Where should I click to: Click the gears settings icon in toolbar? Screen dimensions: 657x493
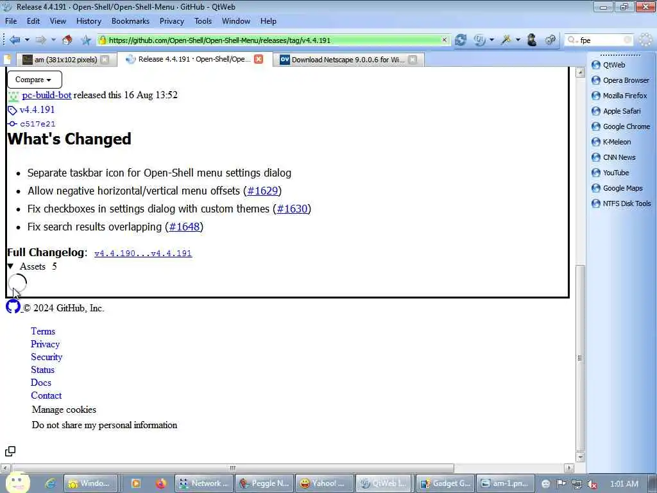(550, 40)
